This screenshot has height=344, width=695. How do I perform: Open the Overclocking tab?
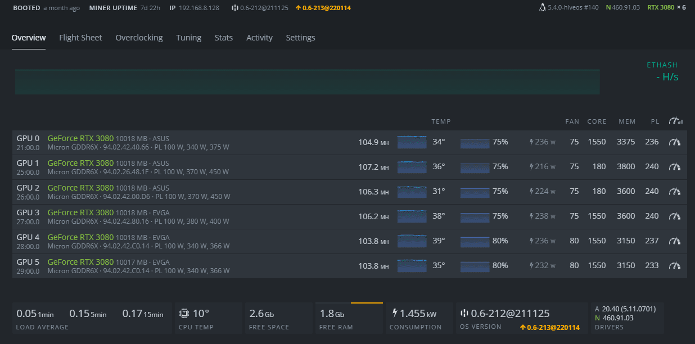[139, 38]
